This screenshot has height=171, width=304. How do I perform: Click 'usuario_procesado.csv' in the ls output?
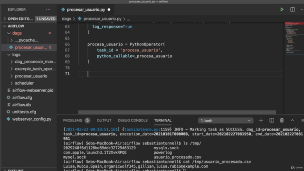(x=177, y=157)
